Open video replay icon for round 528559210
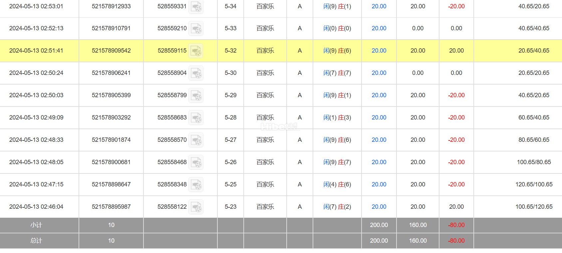The width and height of the screenshot is (562, 253). coord(196,29)
